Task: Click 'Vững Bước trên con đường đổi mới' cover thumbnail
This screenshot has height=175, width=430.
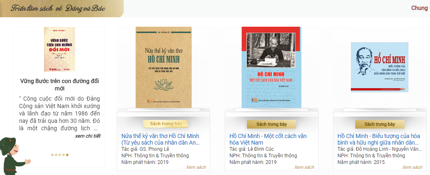Action: pyautogui.click(x=59, y=49)
